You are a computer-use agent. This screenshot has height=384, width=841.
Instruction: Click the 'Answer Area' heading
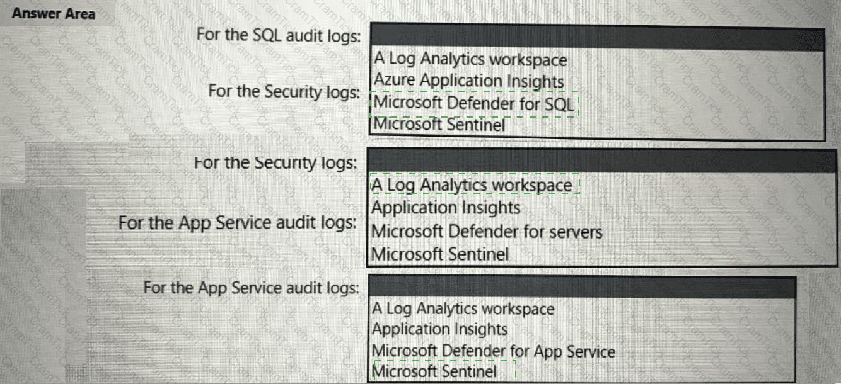coord(54,13)
